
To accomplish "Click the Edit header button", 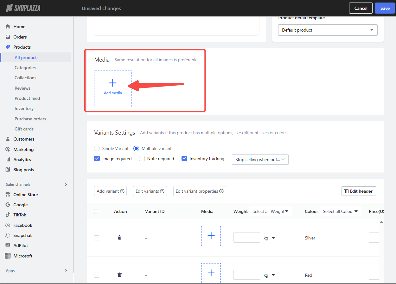I will (359, 191).
